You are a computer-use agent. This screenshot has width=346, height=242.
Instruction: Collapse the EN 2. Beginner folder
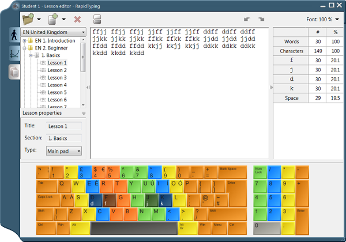click(x=24, y=48)
